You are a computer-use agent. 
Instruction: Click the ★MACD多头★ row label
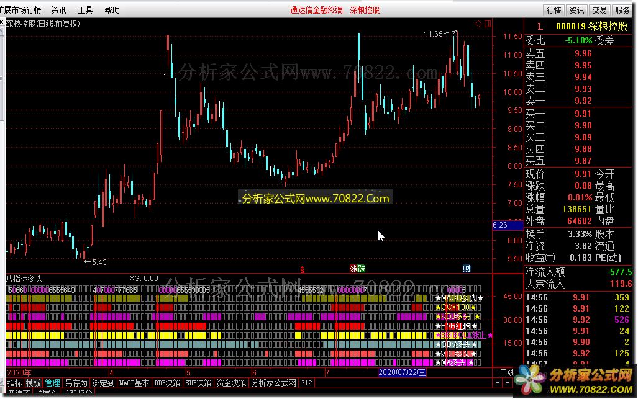point(459,298)
